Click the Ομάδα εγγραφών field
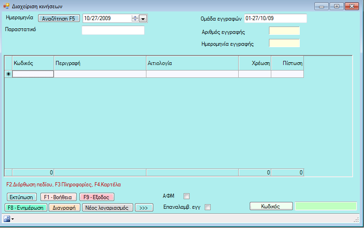This screenshot has width=364, height=228. [275, 18]
